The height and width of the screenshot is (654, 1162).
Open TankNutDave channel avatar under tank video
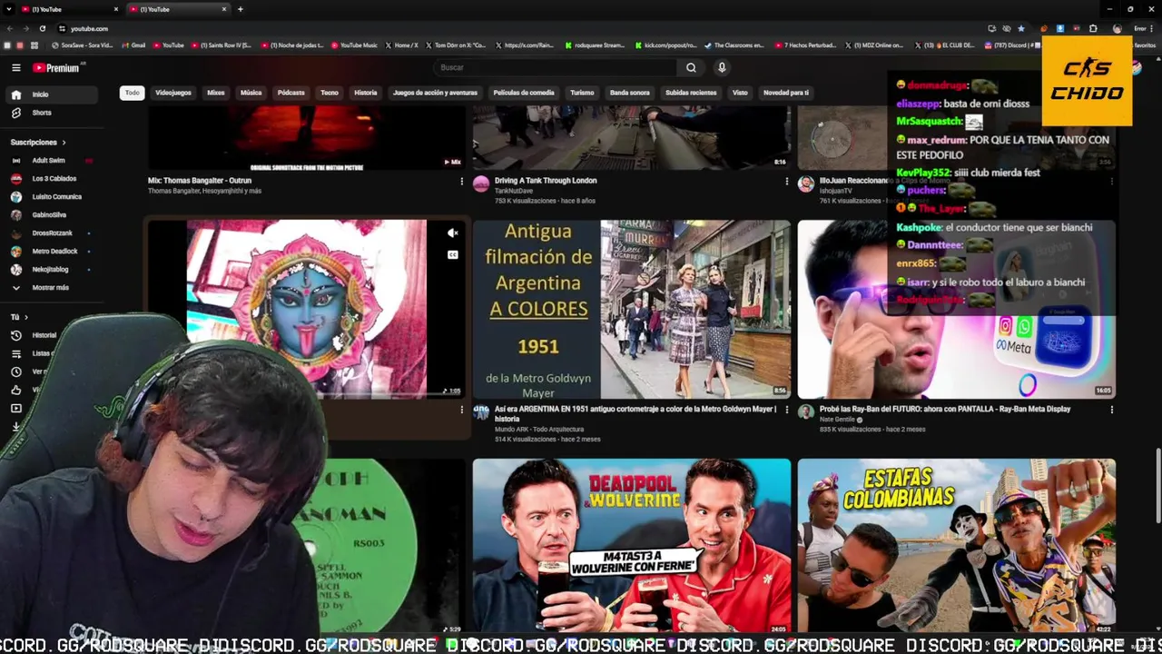click(481, 184)
